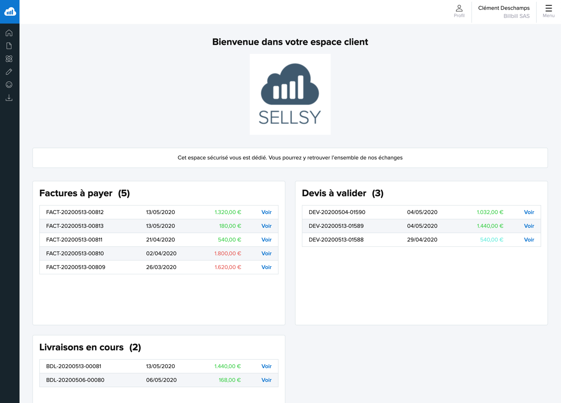The width and height of the screenshot is (561, 403).
Task: Click the 1.032,00 € quote amount
Action: pyautogui.click(x=490, y=212)
